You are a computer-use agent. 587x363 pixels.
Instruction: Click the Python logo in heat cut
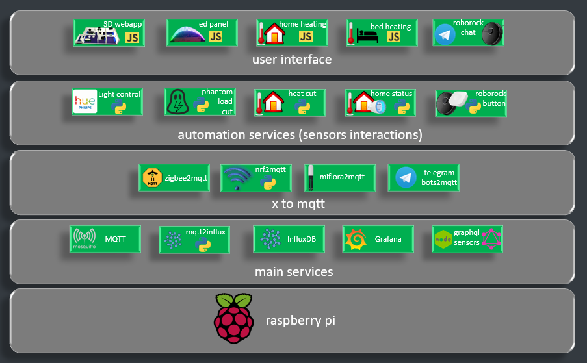pos(302,106)
